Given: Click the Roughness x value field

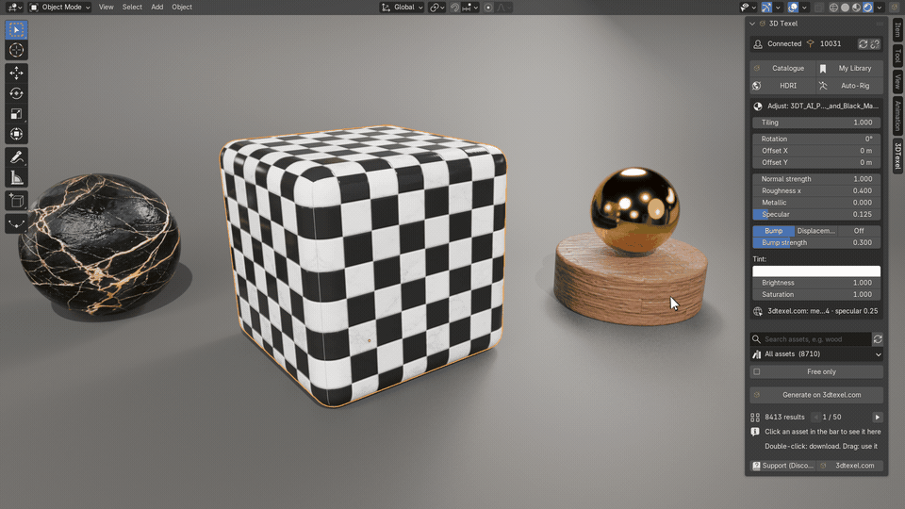Looking at the screenshot, I should coord(816,190).
